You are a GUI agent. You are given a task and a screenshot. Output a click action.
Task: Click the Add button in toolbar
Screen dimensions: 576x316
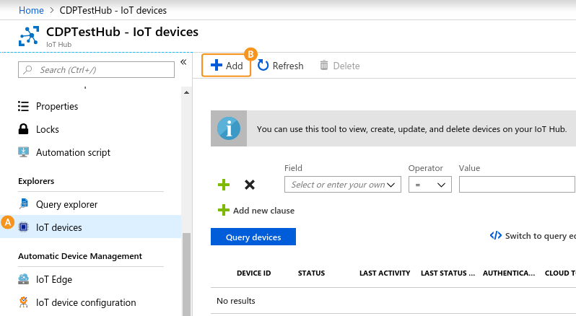tap(227, 66)
